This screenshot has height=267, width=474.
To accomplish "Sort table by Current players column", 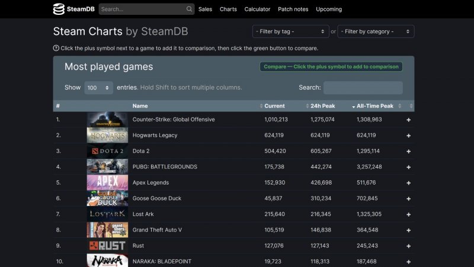I will (274, 106).
